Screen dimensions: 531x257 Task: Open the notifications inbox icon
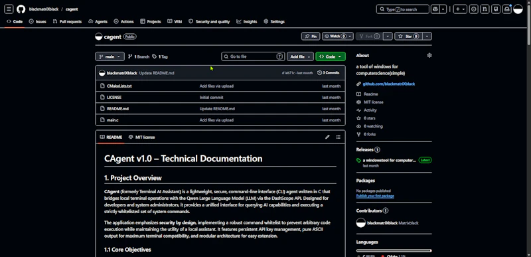507,9
